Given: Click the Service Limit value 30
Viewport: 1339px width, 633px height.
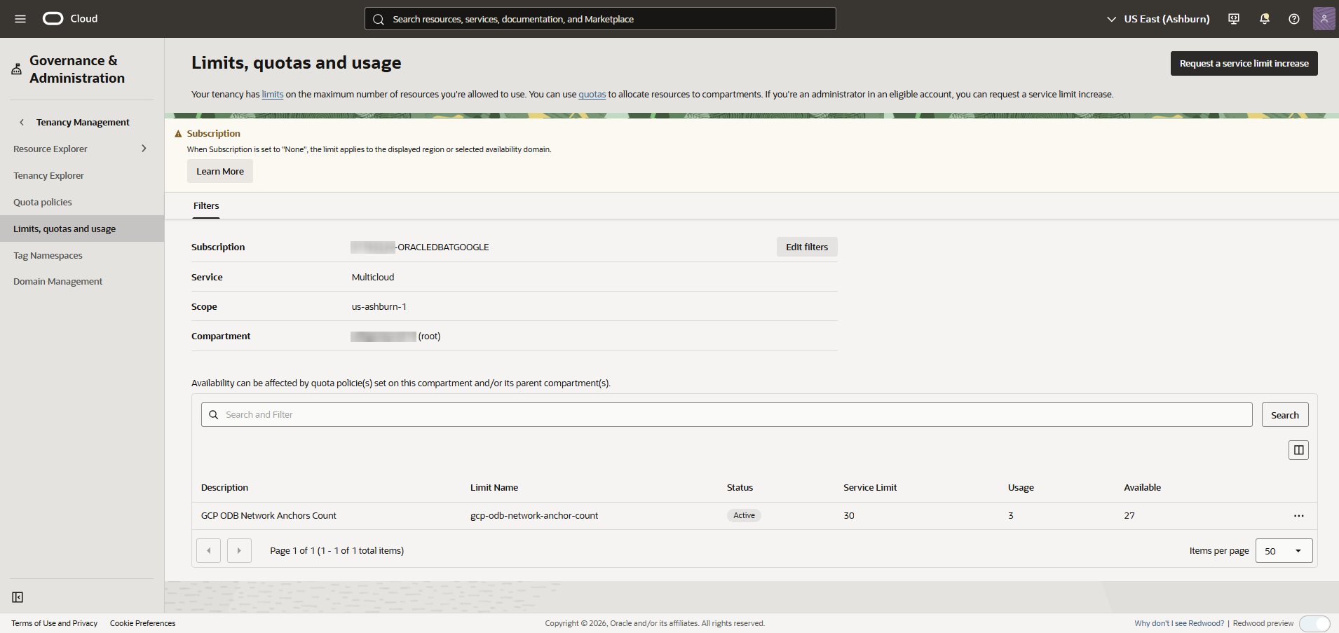Looking at the screenshot, I should click(849, 516).
